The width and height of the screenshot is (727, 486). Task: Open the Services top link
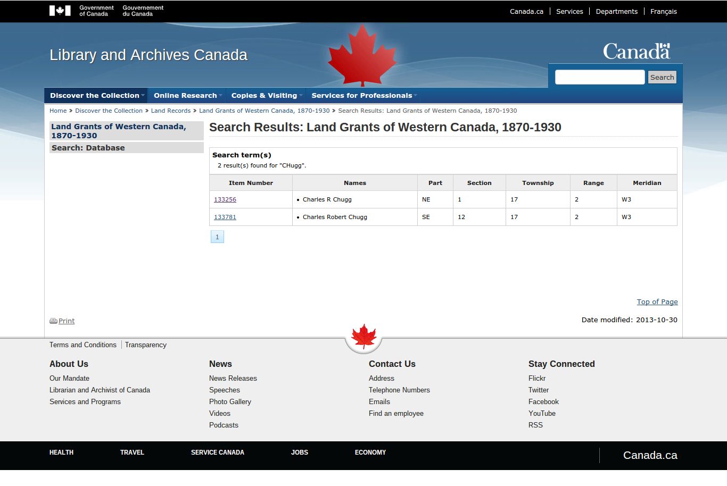coord(569,11)
